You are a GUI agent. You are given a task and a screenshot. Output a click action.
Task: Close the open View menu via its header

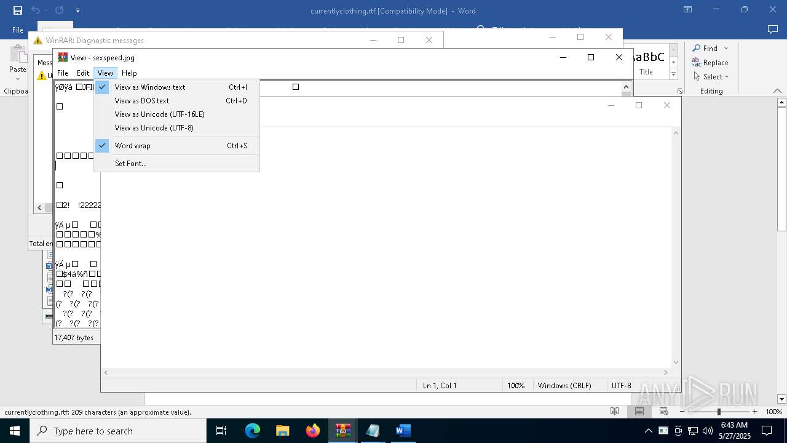tap(105, 73)
